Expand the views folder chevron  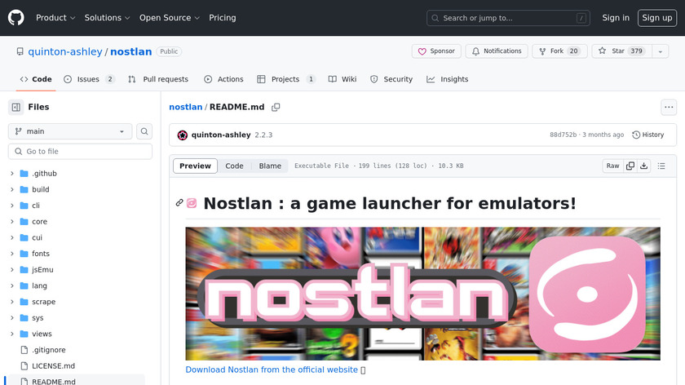[12, 334]
